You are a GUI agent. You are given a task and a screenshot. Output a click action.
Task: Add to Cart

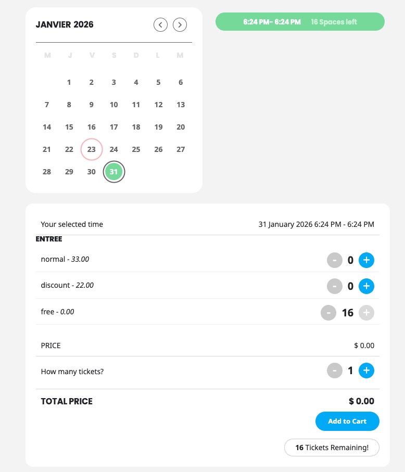pos(347,421)
